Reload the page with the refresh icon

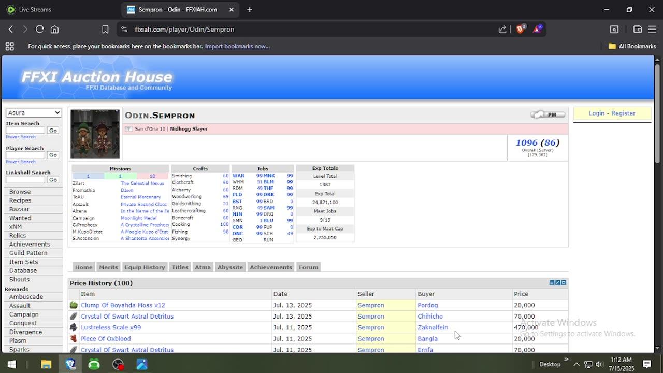[x=39, y=30]
